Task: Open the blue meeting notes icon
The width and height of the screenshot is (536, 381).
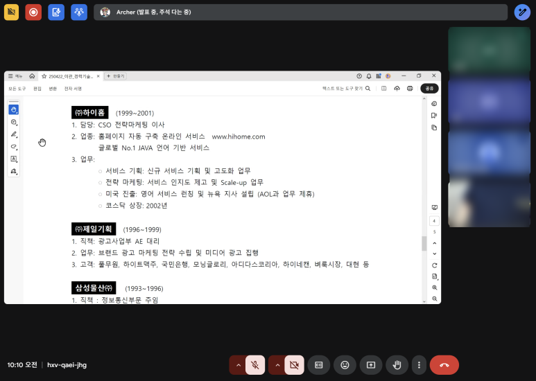Action: click(56, 12)
